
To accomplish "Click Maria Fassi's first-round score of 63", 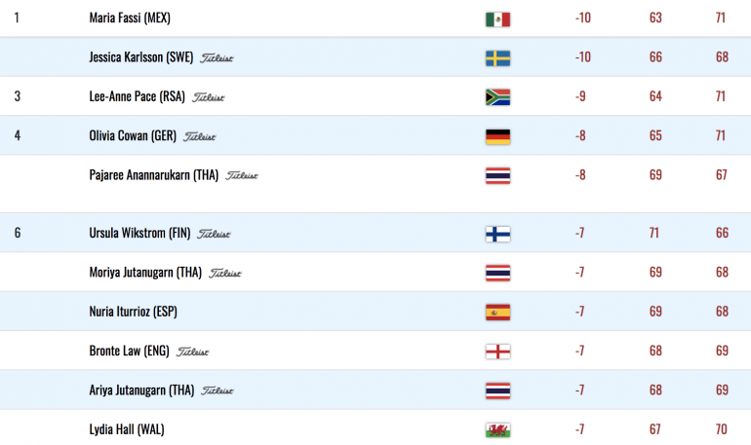I will (655, 19).
